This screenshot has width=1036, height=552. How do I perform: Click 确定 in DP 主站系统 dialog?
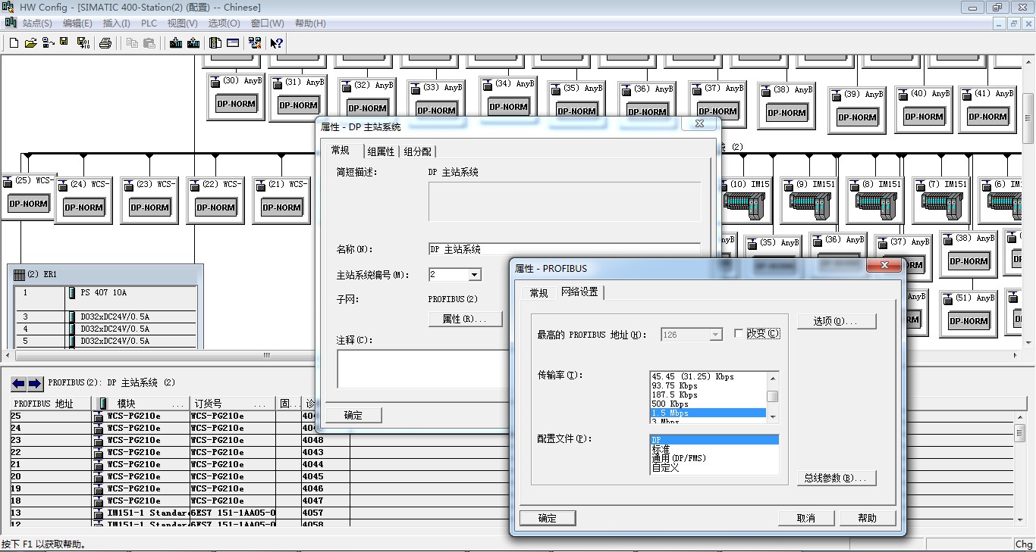click(x=353, y=415)
